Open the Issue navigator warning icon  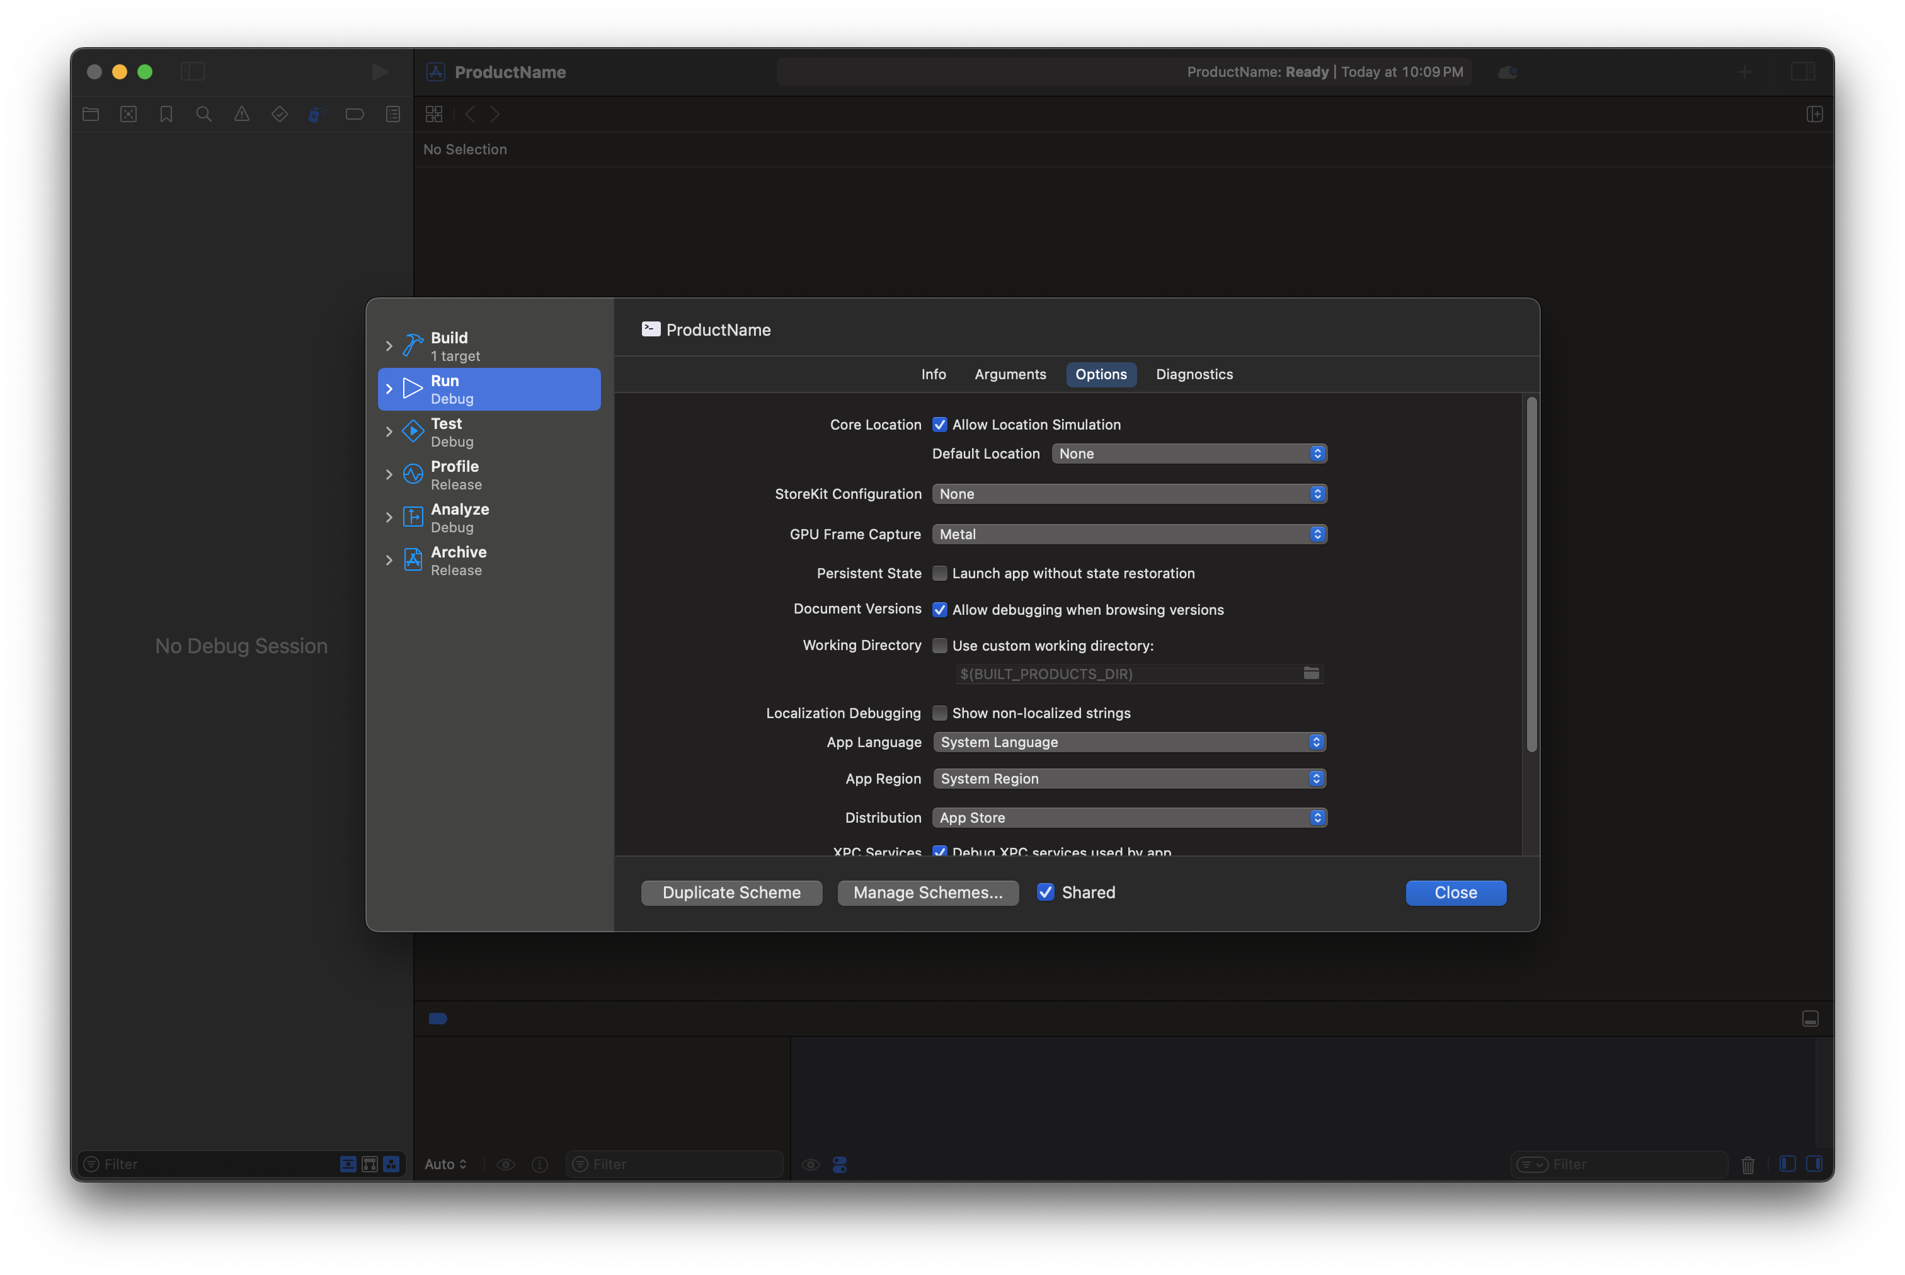pos(241,115)
